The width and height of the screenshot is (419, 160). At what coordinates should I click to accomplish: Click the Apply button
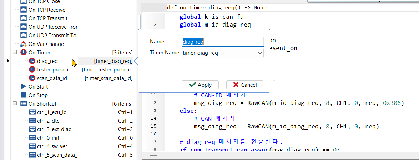(x=200, y=85)
